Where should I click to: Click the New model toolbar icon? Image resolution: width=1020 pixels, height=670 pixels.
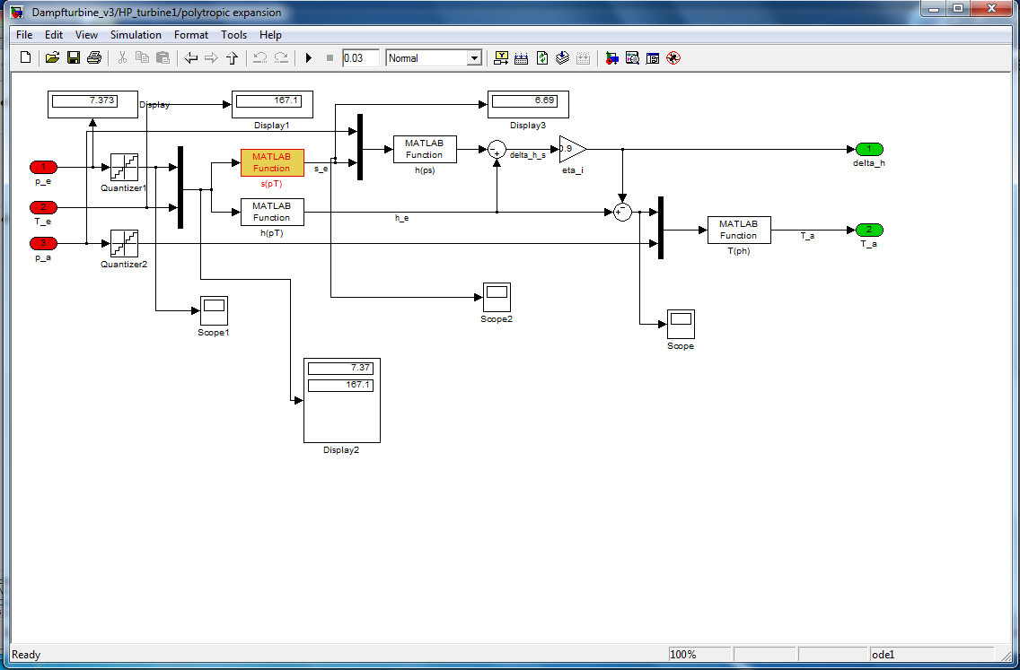point(25,58)
